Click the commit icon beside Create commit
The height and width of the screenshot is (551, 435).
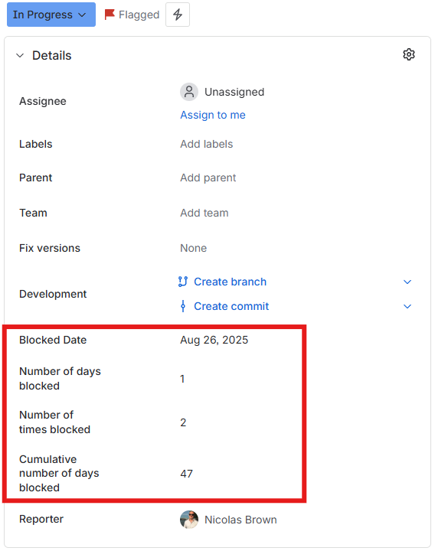pyautogui.click(x=183, y=306)
